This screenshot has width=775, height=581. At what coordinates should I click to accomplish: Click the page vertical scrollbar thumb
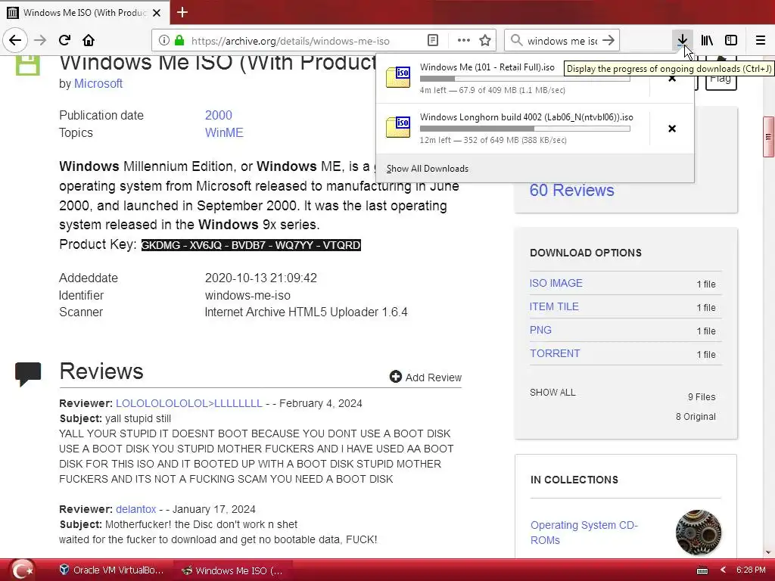tap(768, 137)
